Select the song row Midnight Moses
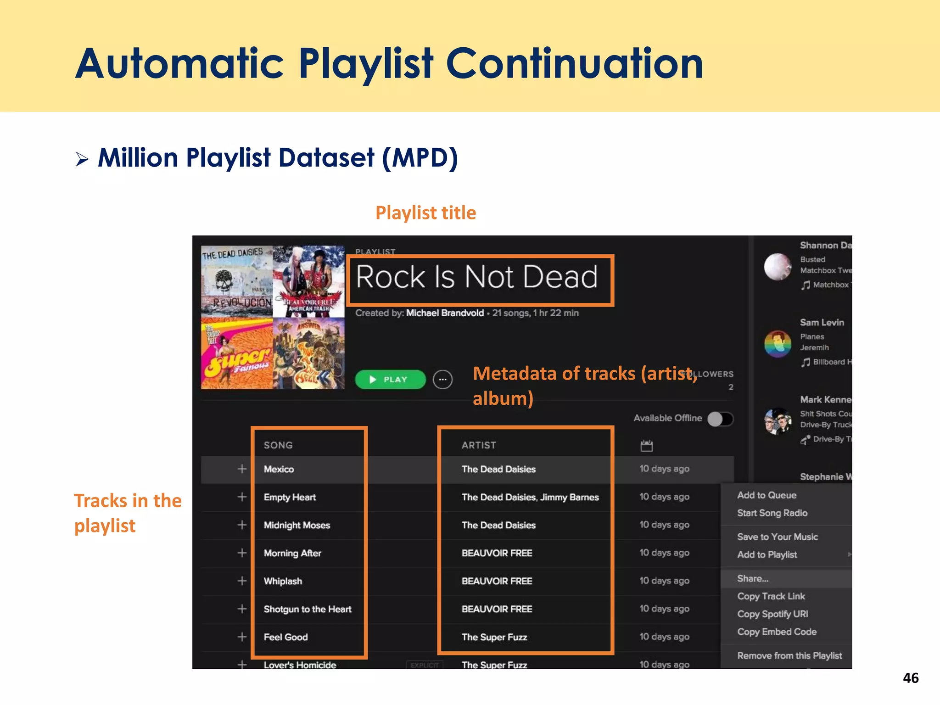 461,525
